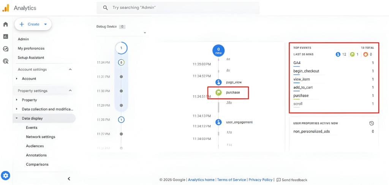
Task: Open the Reports bar chart icon
Action: tap(6, 37)
